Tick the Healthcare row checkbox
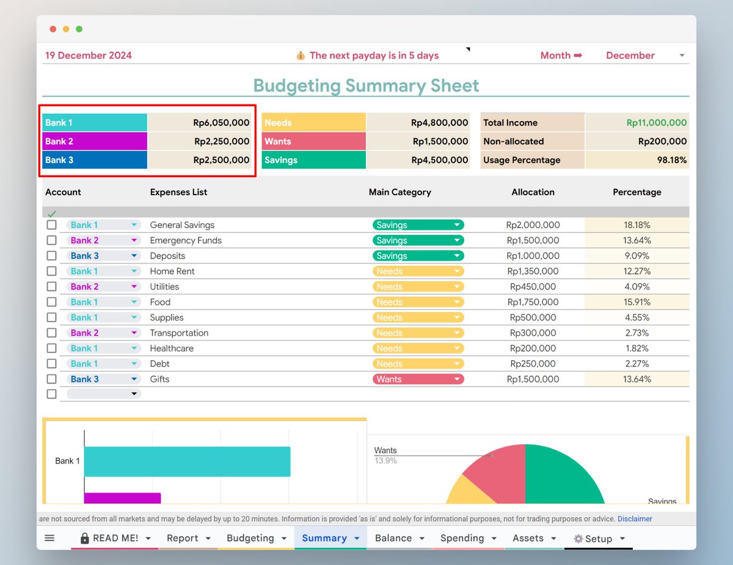 tap(52, 348)
